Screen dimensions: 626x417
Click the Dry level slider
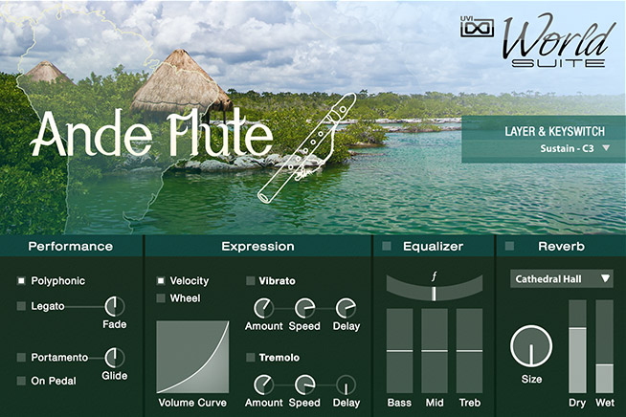577,347
